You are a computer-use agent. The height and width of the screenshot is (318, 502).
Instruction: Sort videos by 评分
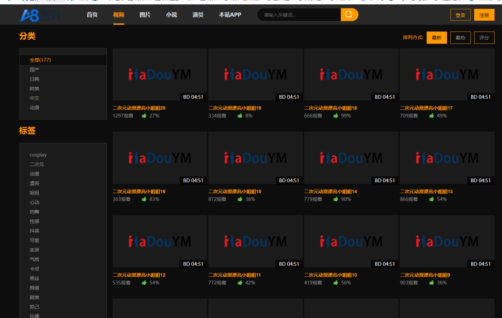[x=484, y=38]
